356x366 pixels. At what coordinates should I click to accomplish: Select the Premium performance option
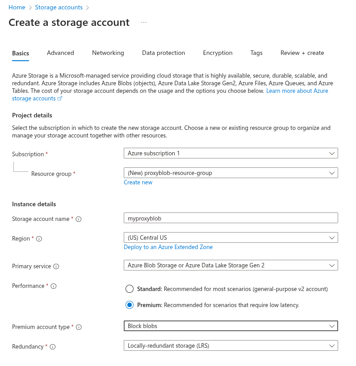pyautogui.click(x=130, y=305)
